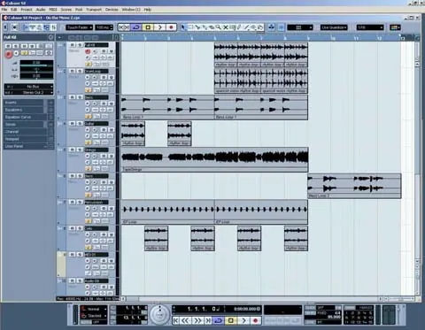Open the Normal record mode dropdown
425x330 pixels.
pos(94,309)
